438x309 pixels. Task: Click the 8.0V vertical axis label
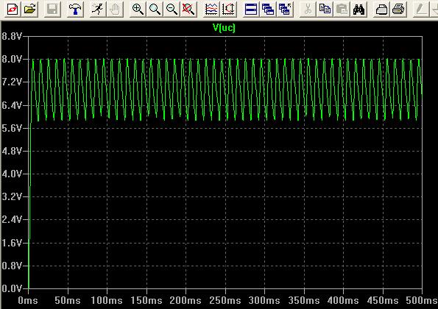click(x=12, y=59)
